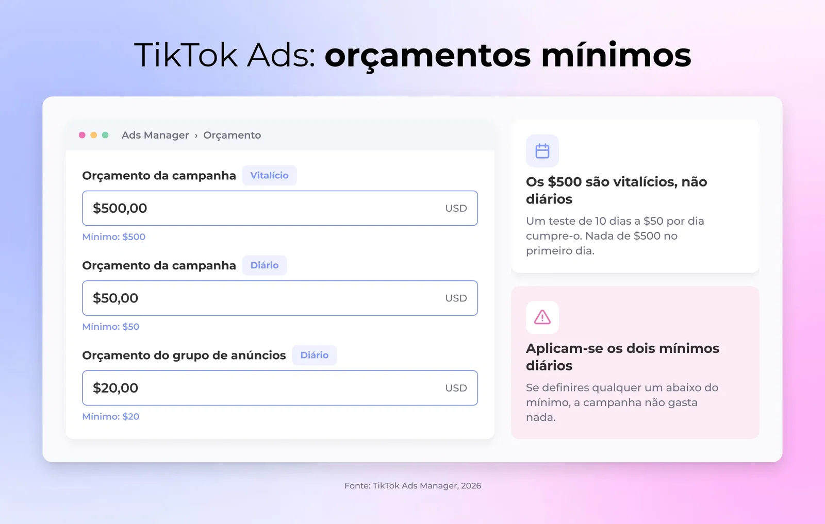This screenshot has height=524, width=825.
Task: Click 'Orçamento do grupo de anúncios' label
Action: point(184,356)
